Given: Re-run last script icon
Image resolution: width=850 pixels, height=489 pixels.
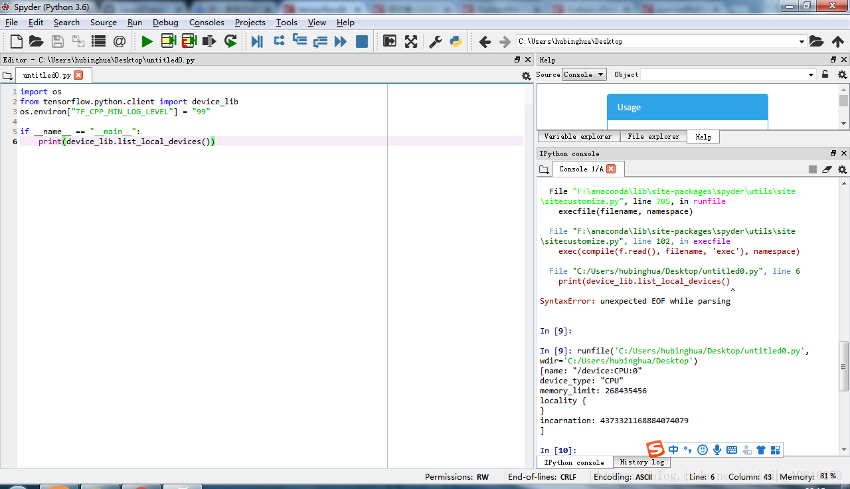Looking at the screenshot, I should (230, 42).
